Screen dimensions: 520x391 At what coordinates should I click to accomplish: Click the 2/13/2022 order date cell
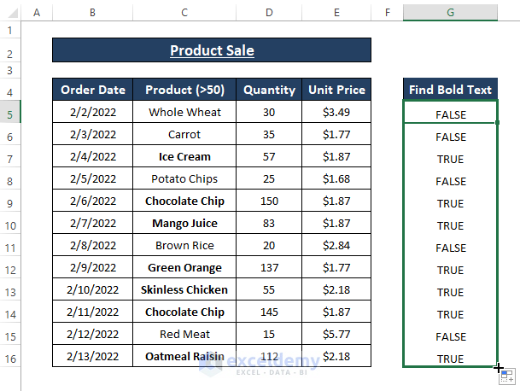pyautogui.click(x=93, y=357)
